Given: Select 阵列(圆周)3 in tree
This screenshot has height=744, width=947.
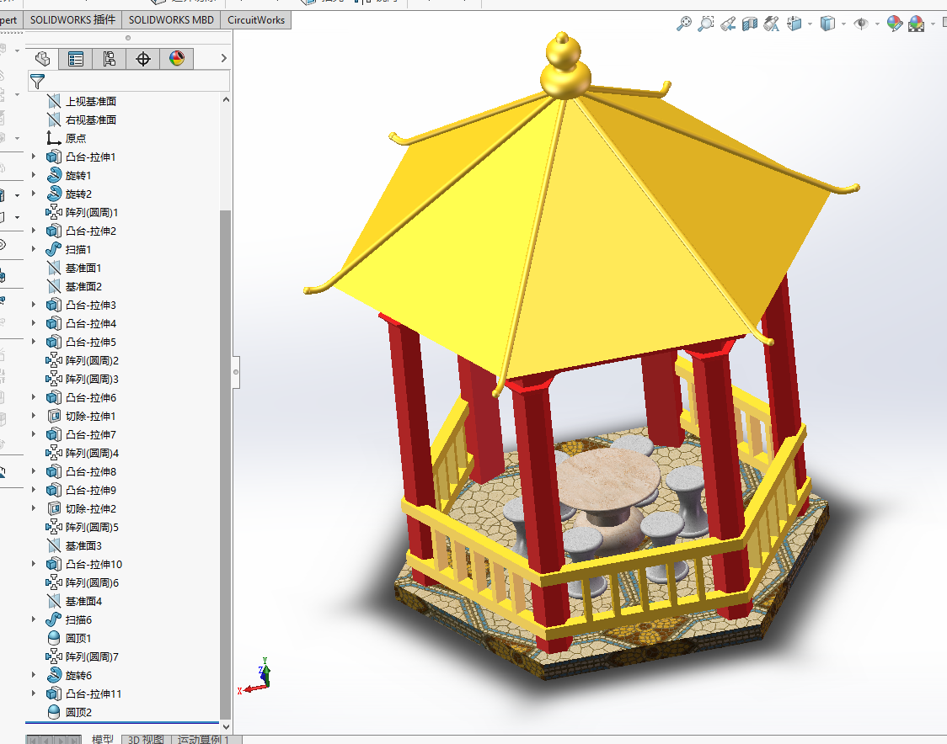Looking at the screenshot, I should [x=92, y=379].
